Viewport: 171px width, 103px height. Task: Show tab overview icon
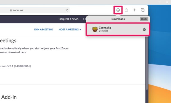[x=143, y=10]
